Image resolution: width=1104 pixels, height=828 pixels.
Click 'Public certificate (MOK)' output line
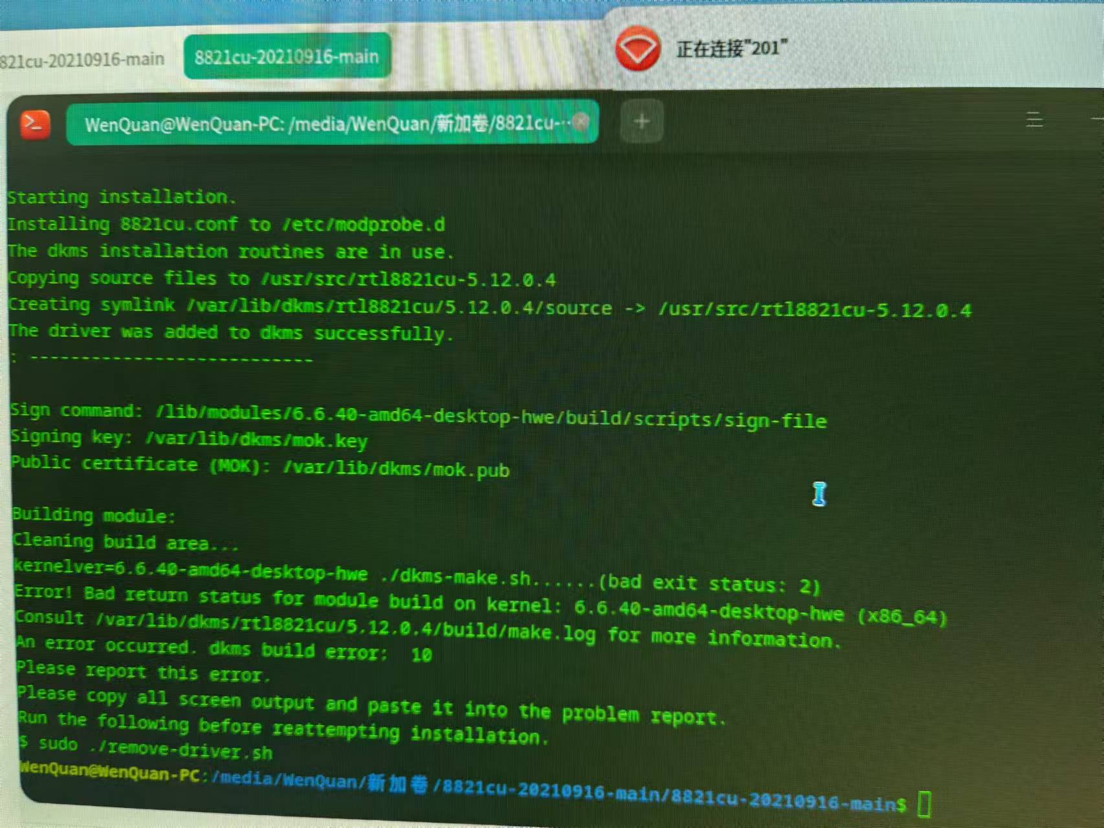(x=260, y=467)
